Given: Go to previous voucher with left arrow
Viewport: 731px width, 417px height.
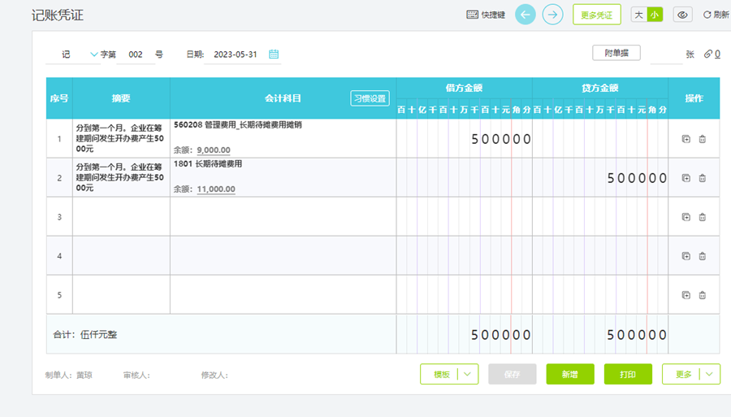Looking at the screenshot, I should 526,15.
